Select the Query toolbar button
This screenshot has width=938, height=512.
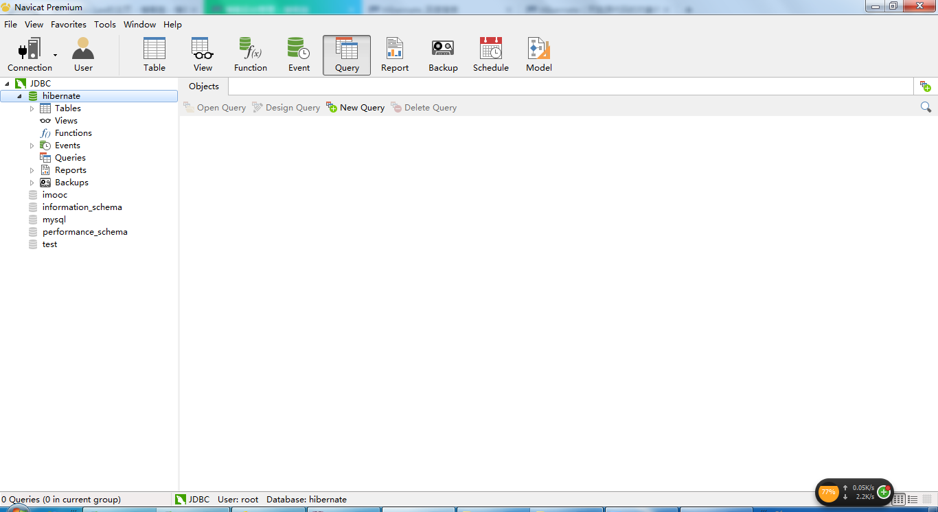[x=347, y=55]
